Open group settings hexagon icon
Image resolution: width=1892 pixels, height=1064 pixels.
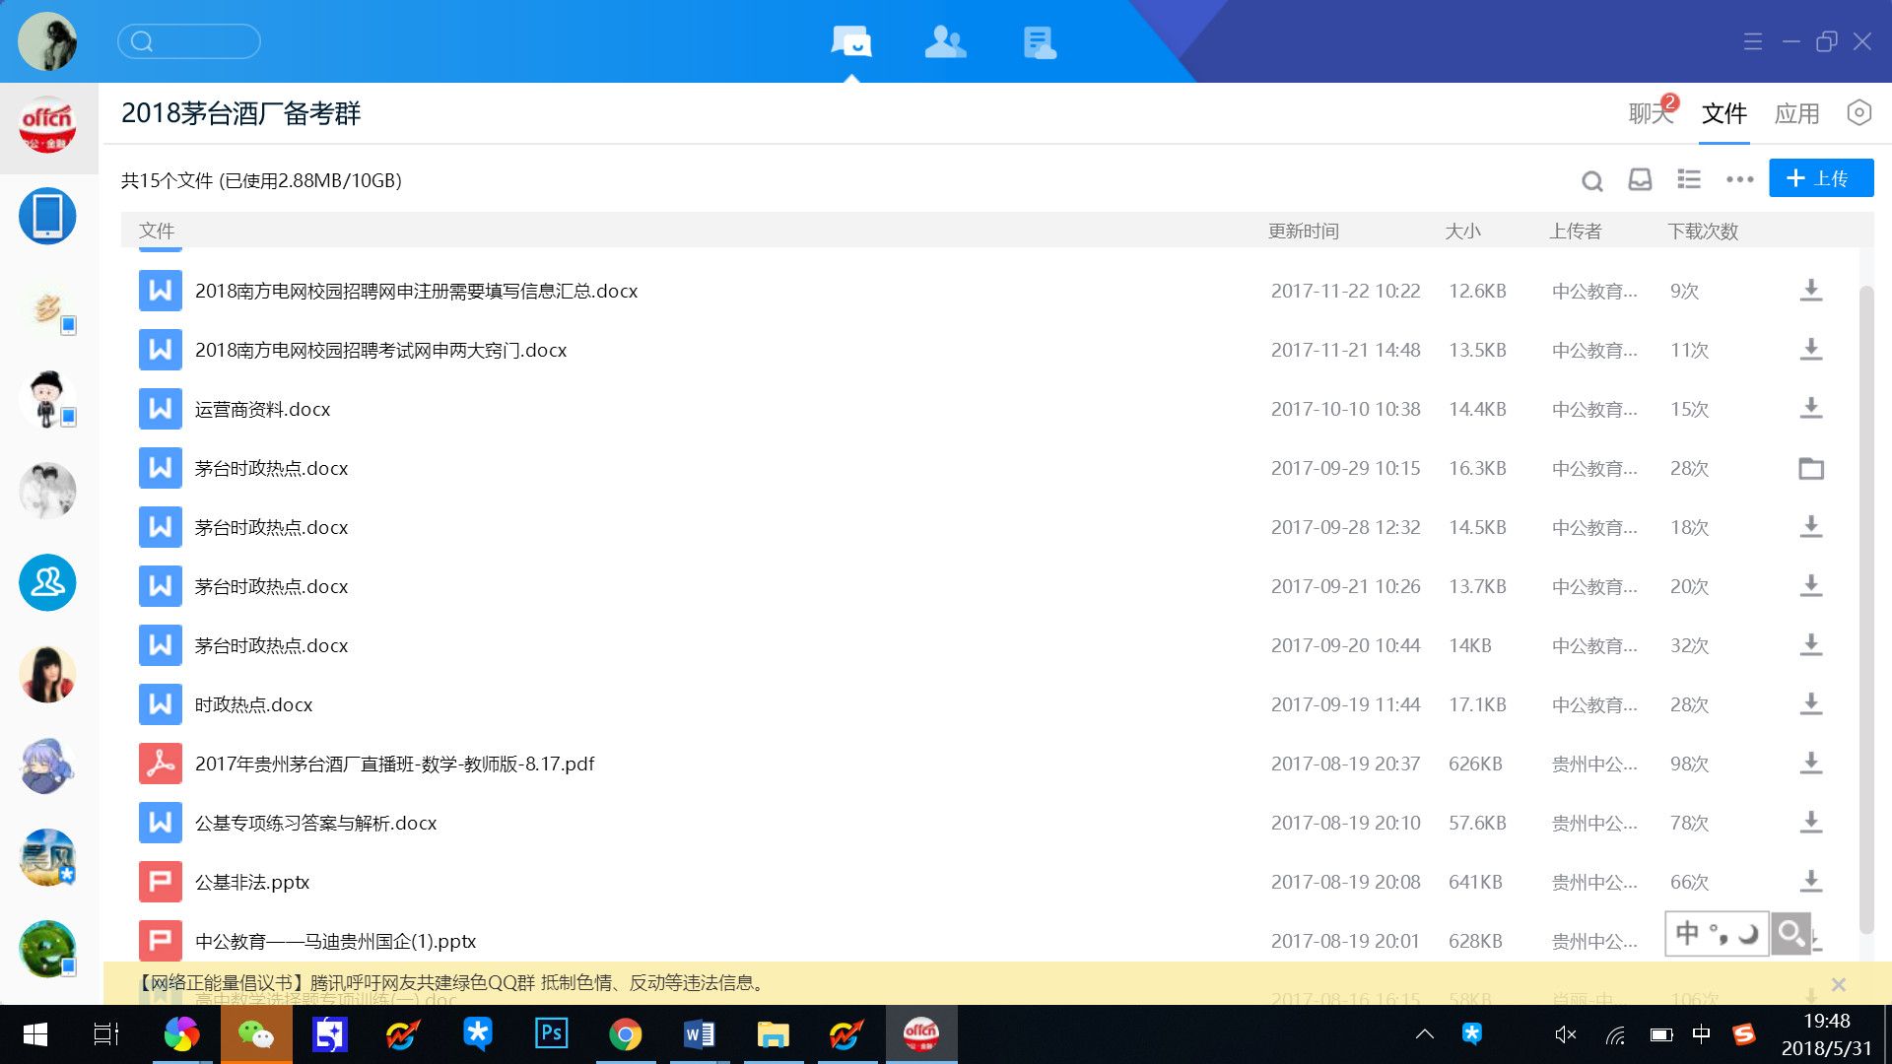(x=1858, y=113)
